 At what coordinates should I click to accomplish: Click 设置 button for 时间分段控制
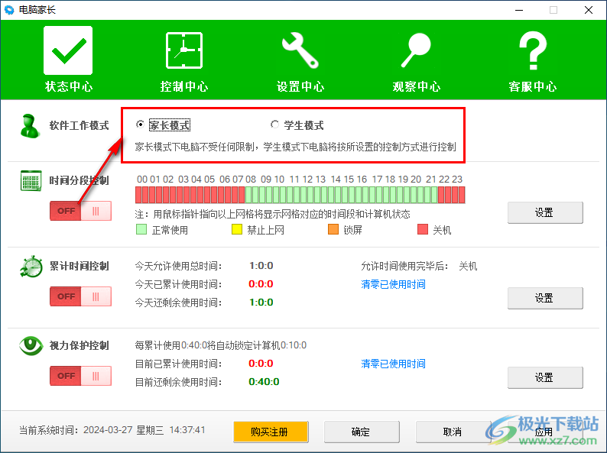545,212
